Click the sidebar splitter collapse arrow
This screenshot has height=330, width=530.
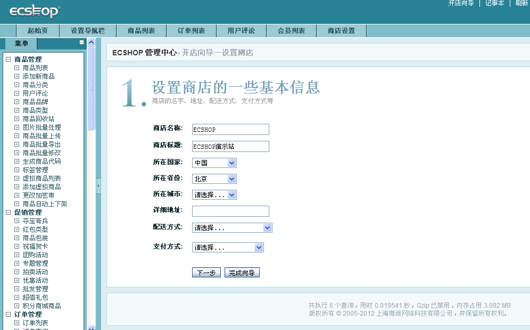(98, 186)
